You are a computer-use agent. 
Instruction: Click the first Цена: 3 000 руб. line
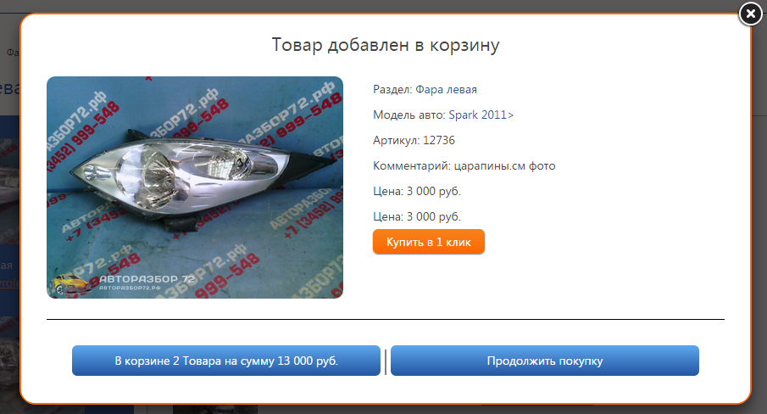[417, 192]
